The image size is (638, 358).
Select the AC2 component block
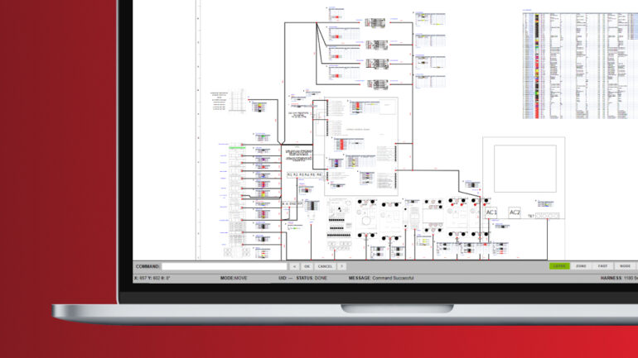[515, 212]
